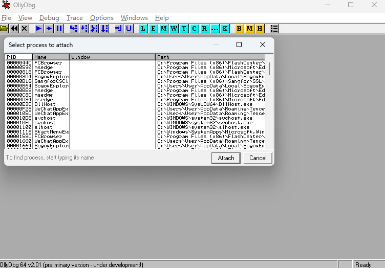Open Executable modules with E icon

(154, 29)
